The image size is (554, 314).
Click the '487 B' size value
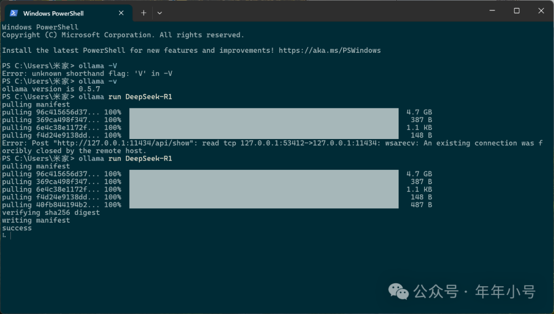pyautogui.click(x=421, y=205)
